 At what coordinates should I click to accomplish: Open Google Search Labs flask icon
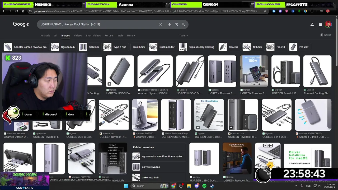click(x=312, y=24)
